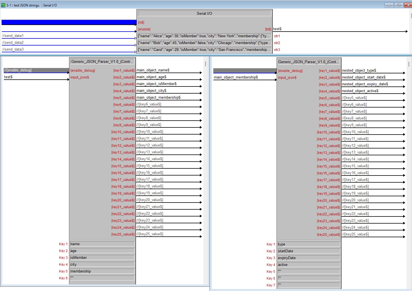Click input_json$ label on left parser
This screenshot has width=412, height=291.
coord(80,77)
